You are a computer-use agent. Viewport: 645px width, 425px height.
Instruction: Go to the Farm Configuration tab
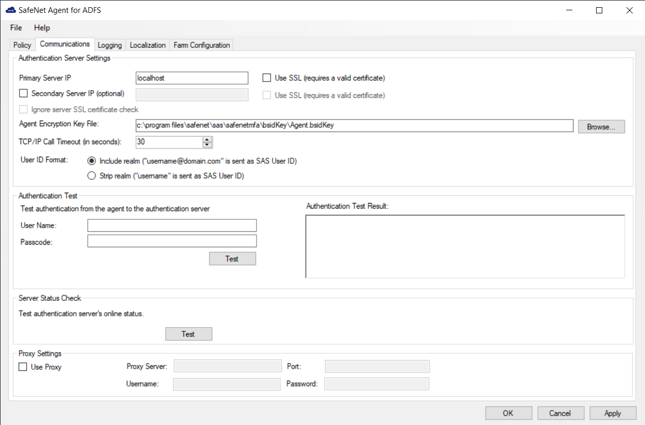[201, 45]
